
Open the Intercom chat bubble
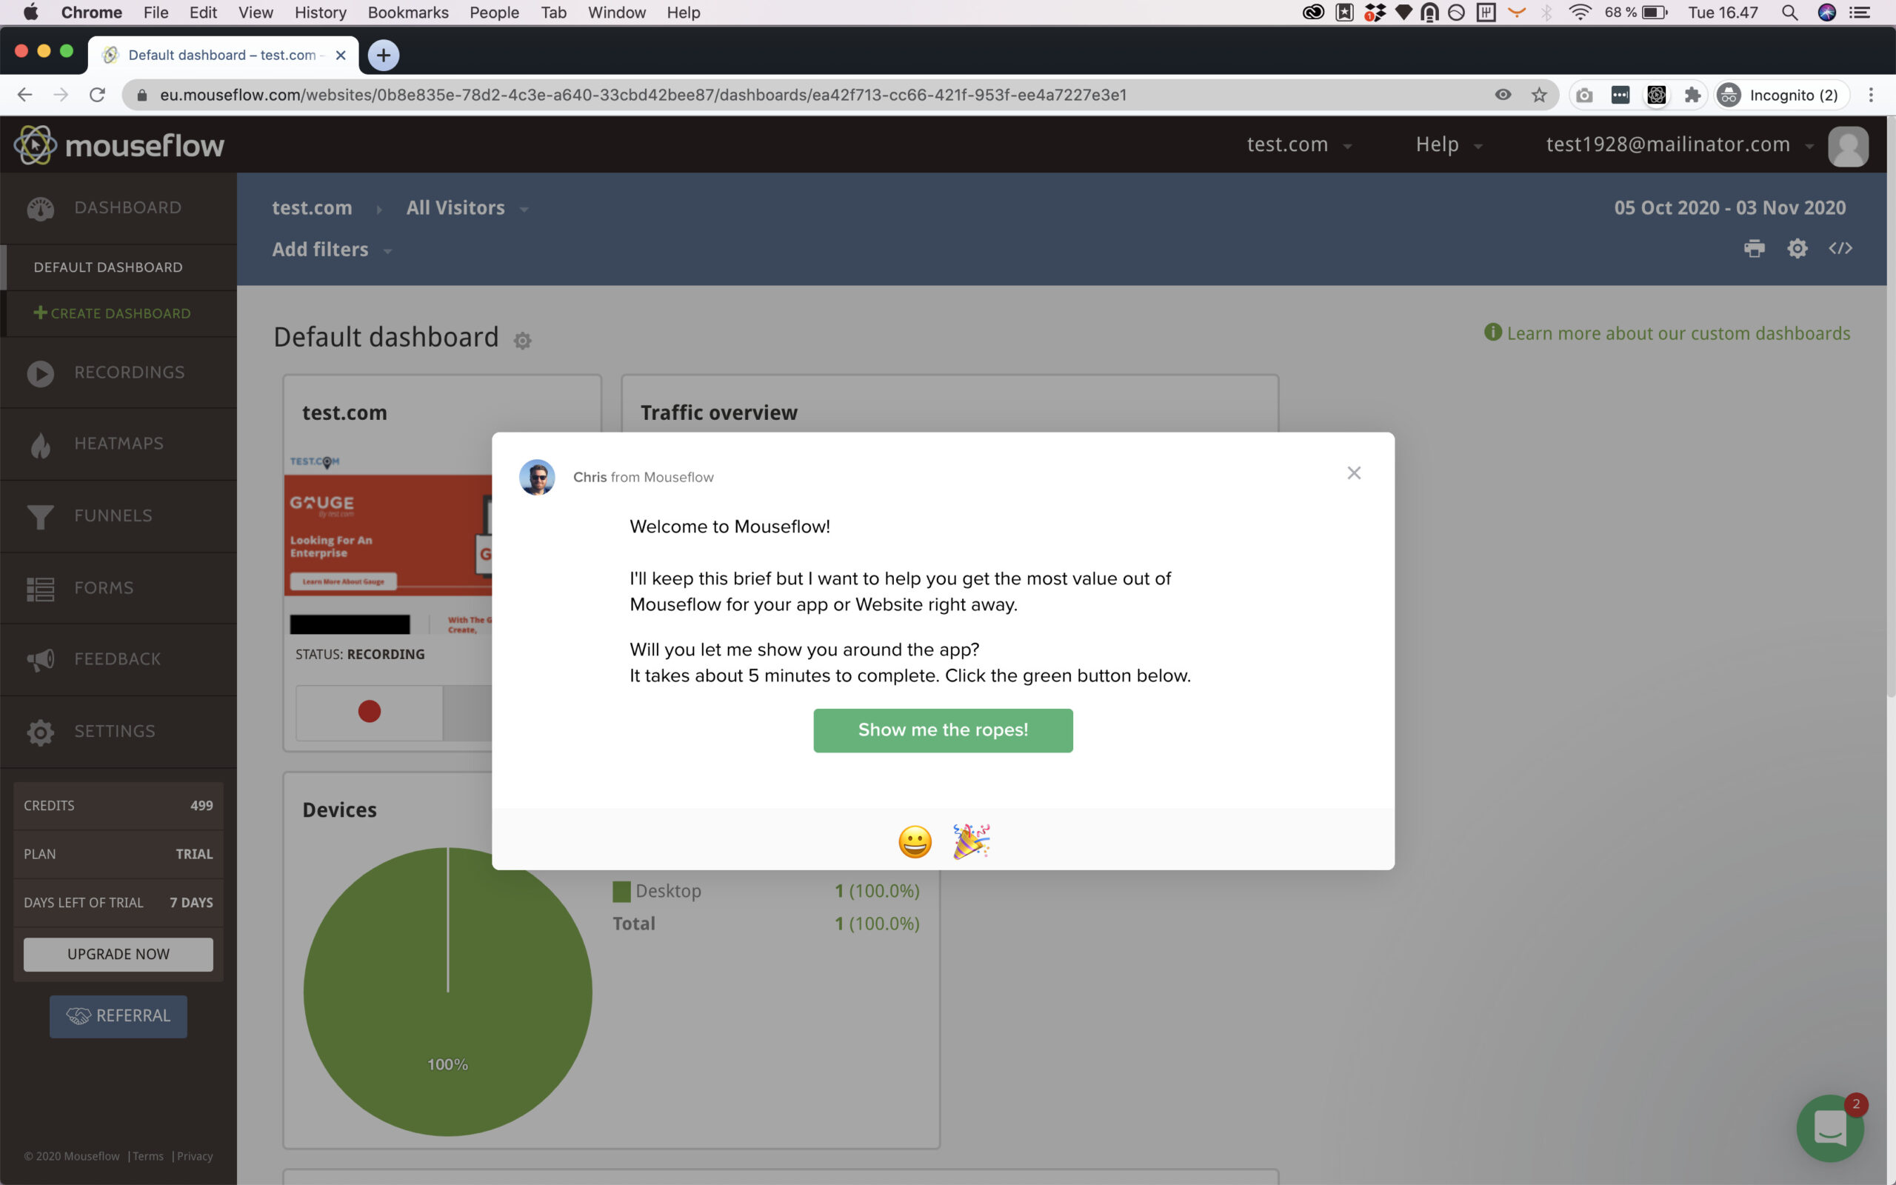(1830, 1129)
